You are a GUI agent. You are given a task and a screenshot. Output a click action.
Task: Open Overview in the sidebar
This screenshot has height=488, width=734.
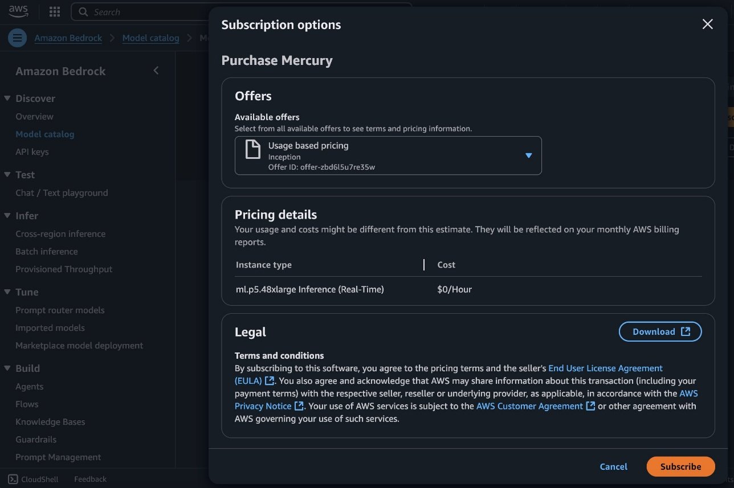pos(34,116)
